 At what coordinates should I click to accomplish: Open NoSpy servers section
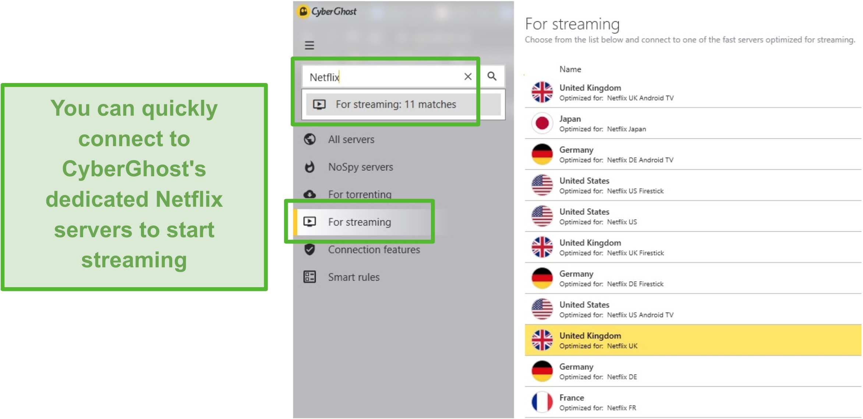pyautogui.click(x=349, y=167)
